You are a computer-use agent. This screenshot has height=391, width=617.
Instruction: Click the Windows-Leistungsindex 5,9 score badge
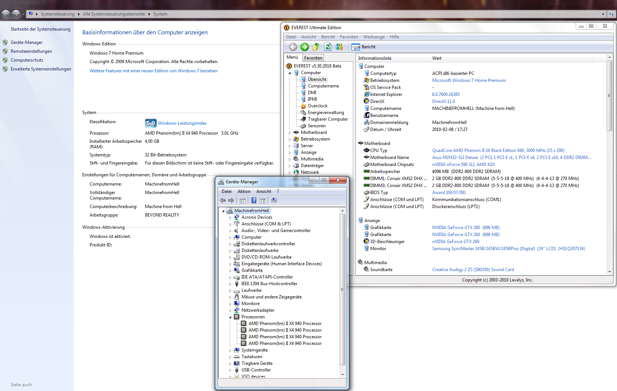point(150,123)
